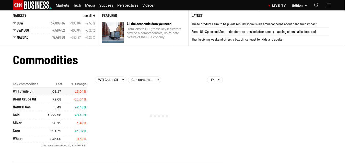
Task: Navigate to the Perspectives menu
Action: [128, 5]
